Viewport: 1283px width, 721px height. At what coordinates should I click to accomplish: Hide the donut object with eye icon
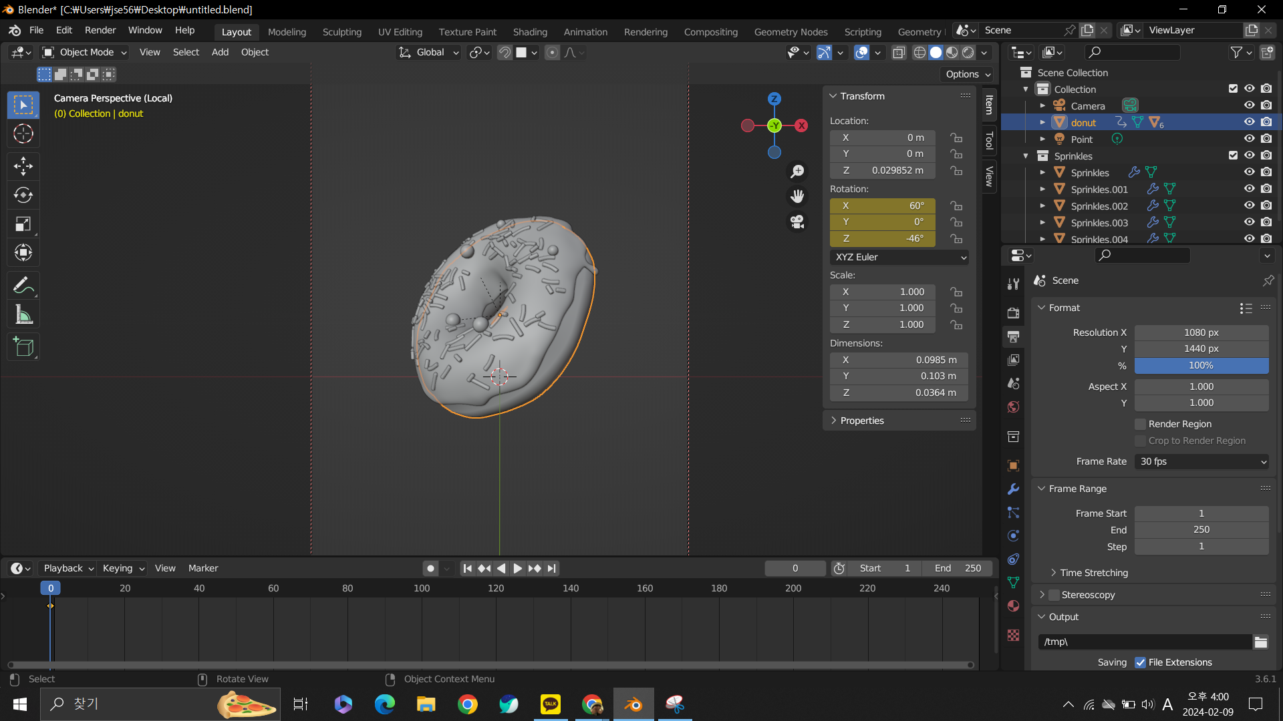tap(1249, 122)
